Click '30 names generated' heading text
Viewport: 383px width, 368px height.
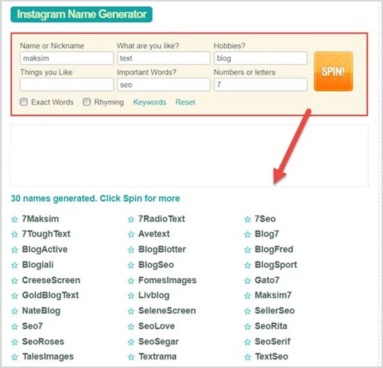tap(95, 198)
